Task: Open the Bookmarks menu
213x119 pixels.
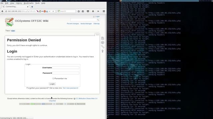Action: point(29,3)
